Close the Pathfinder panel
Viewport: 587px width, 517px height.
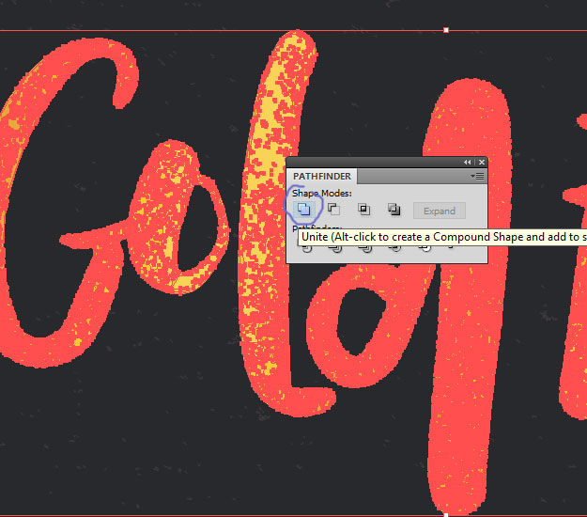(482, 163)
